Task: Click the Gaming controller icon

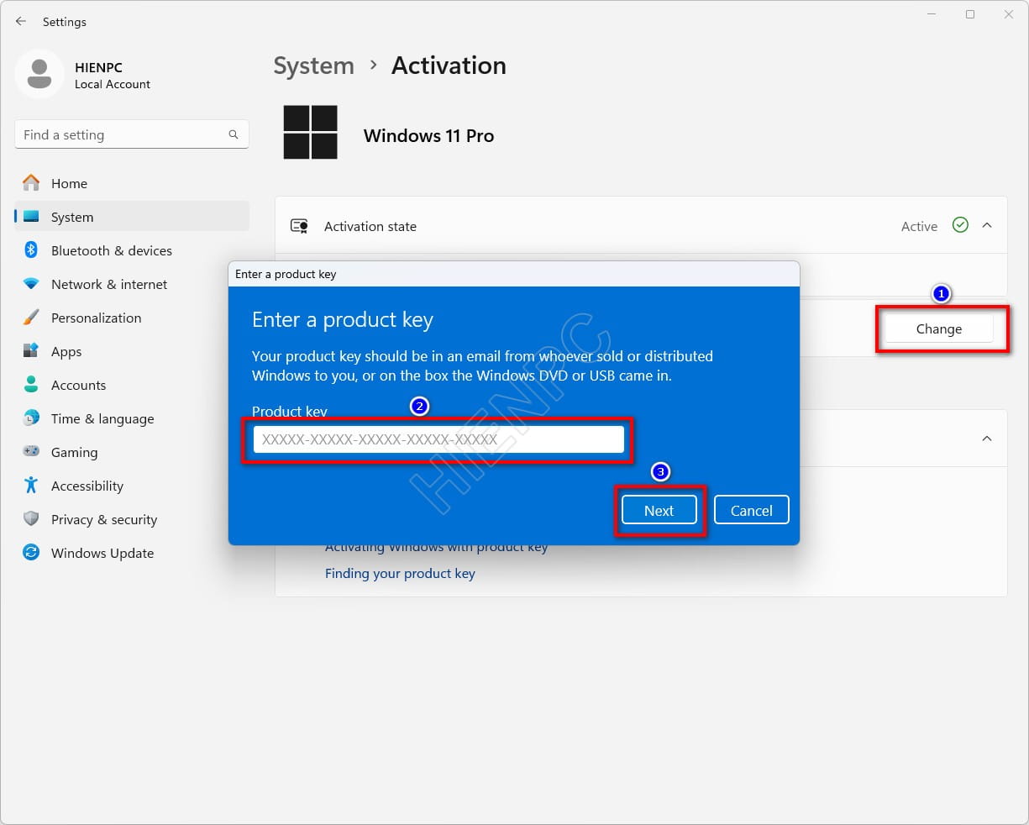Action: (31, 452)
